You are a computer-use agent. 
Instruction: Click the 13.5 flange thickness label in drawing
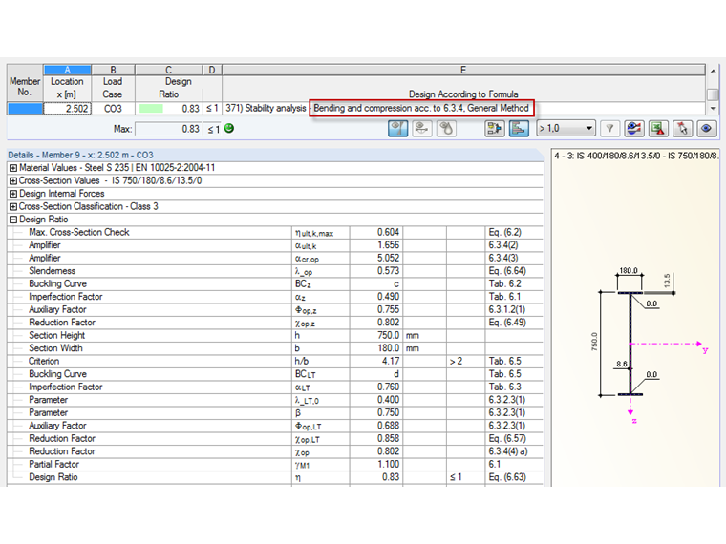(x=667, y=281)
